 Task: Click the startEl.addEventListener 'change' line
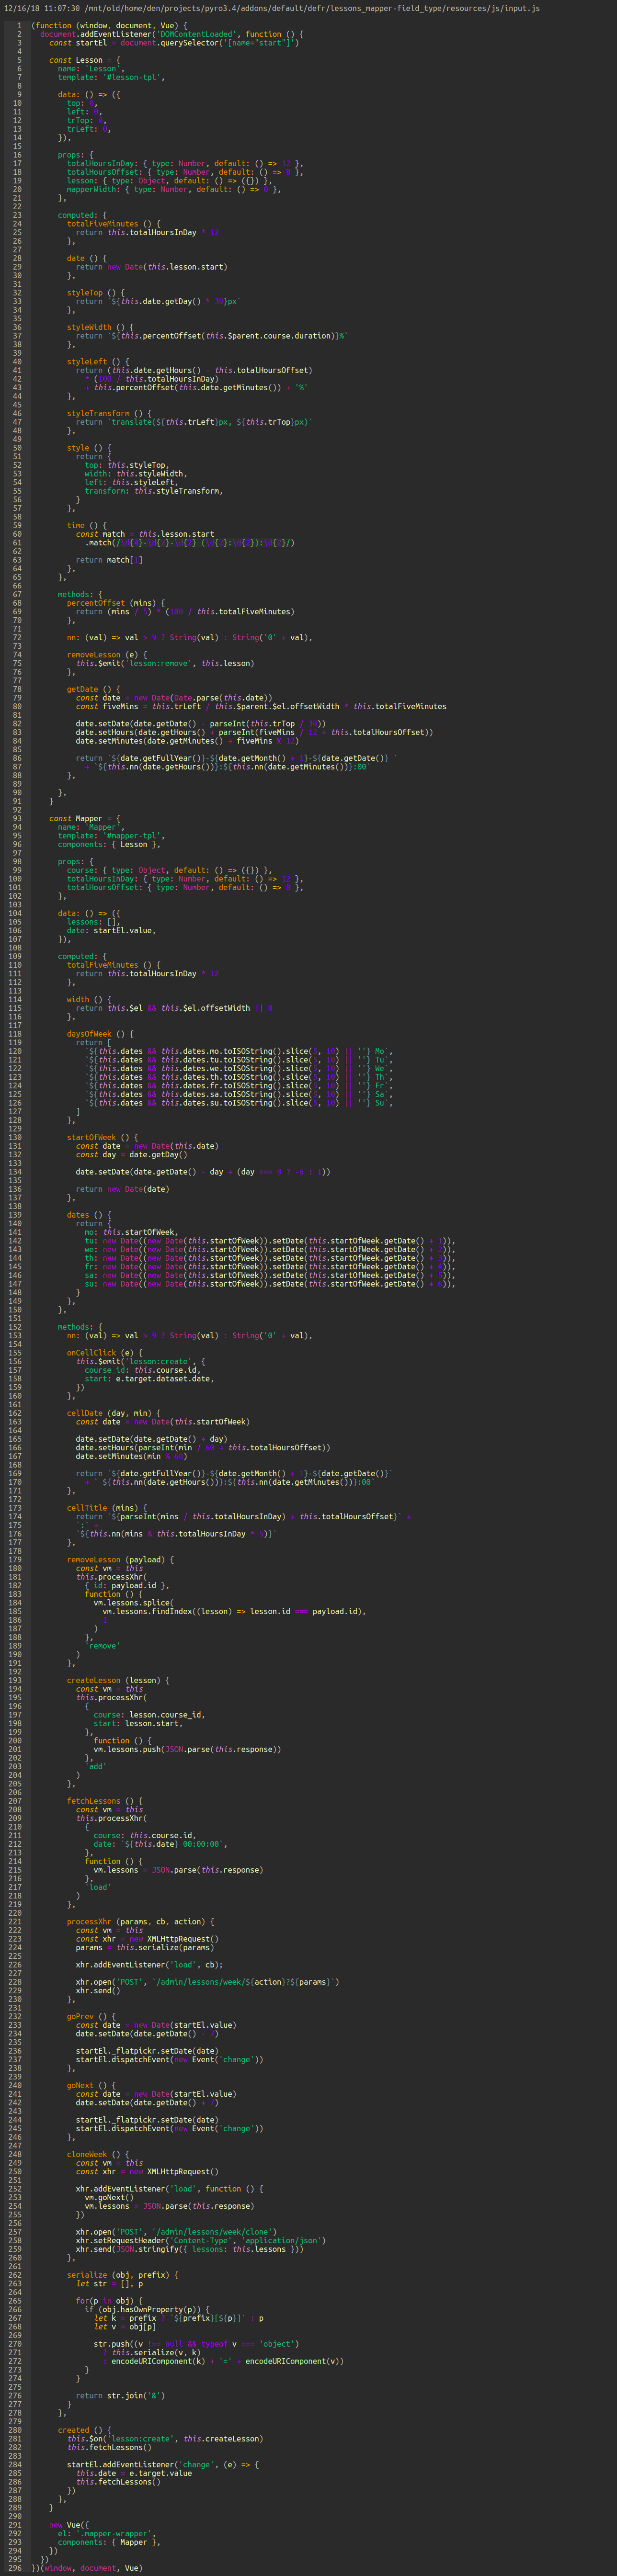[x=163, y=2464]
